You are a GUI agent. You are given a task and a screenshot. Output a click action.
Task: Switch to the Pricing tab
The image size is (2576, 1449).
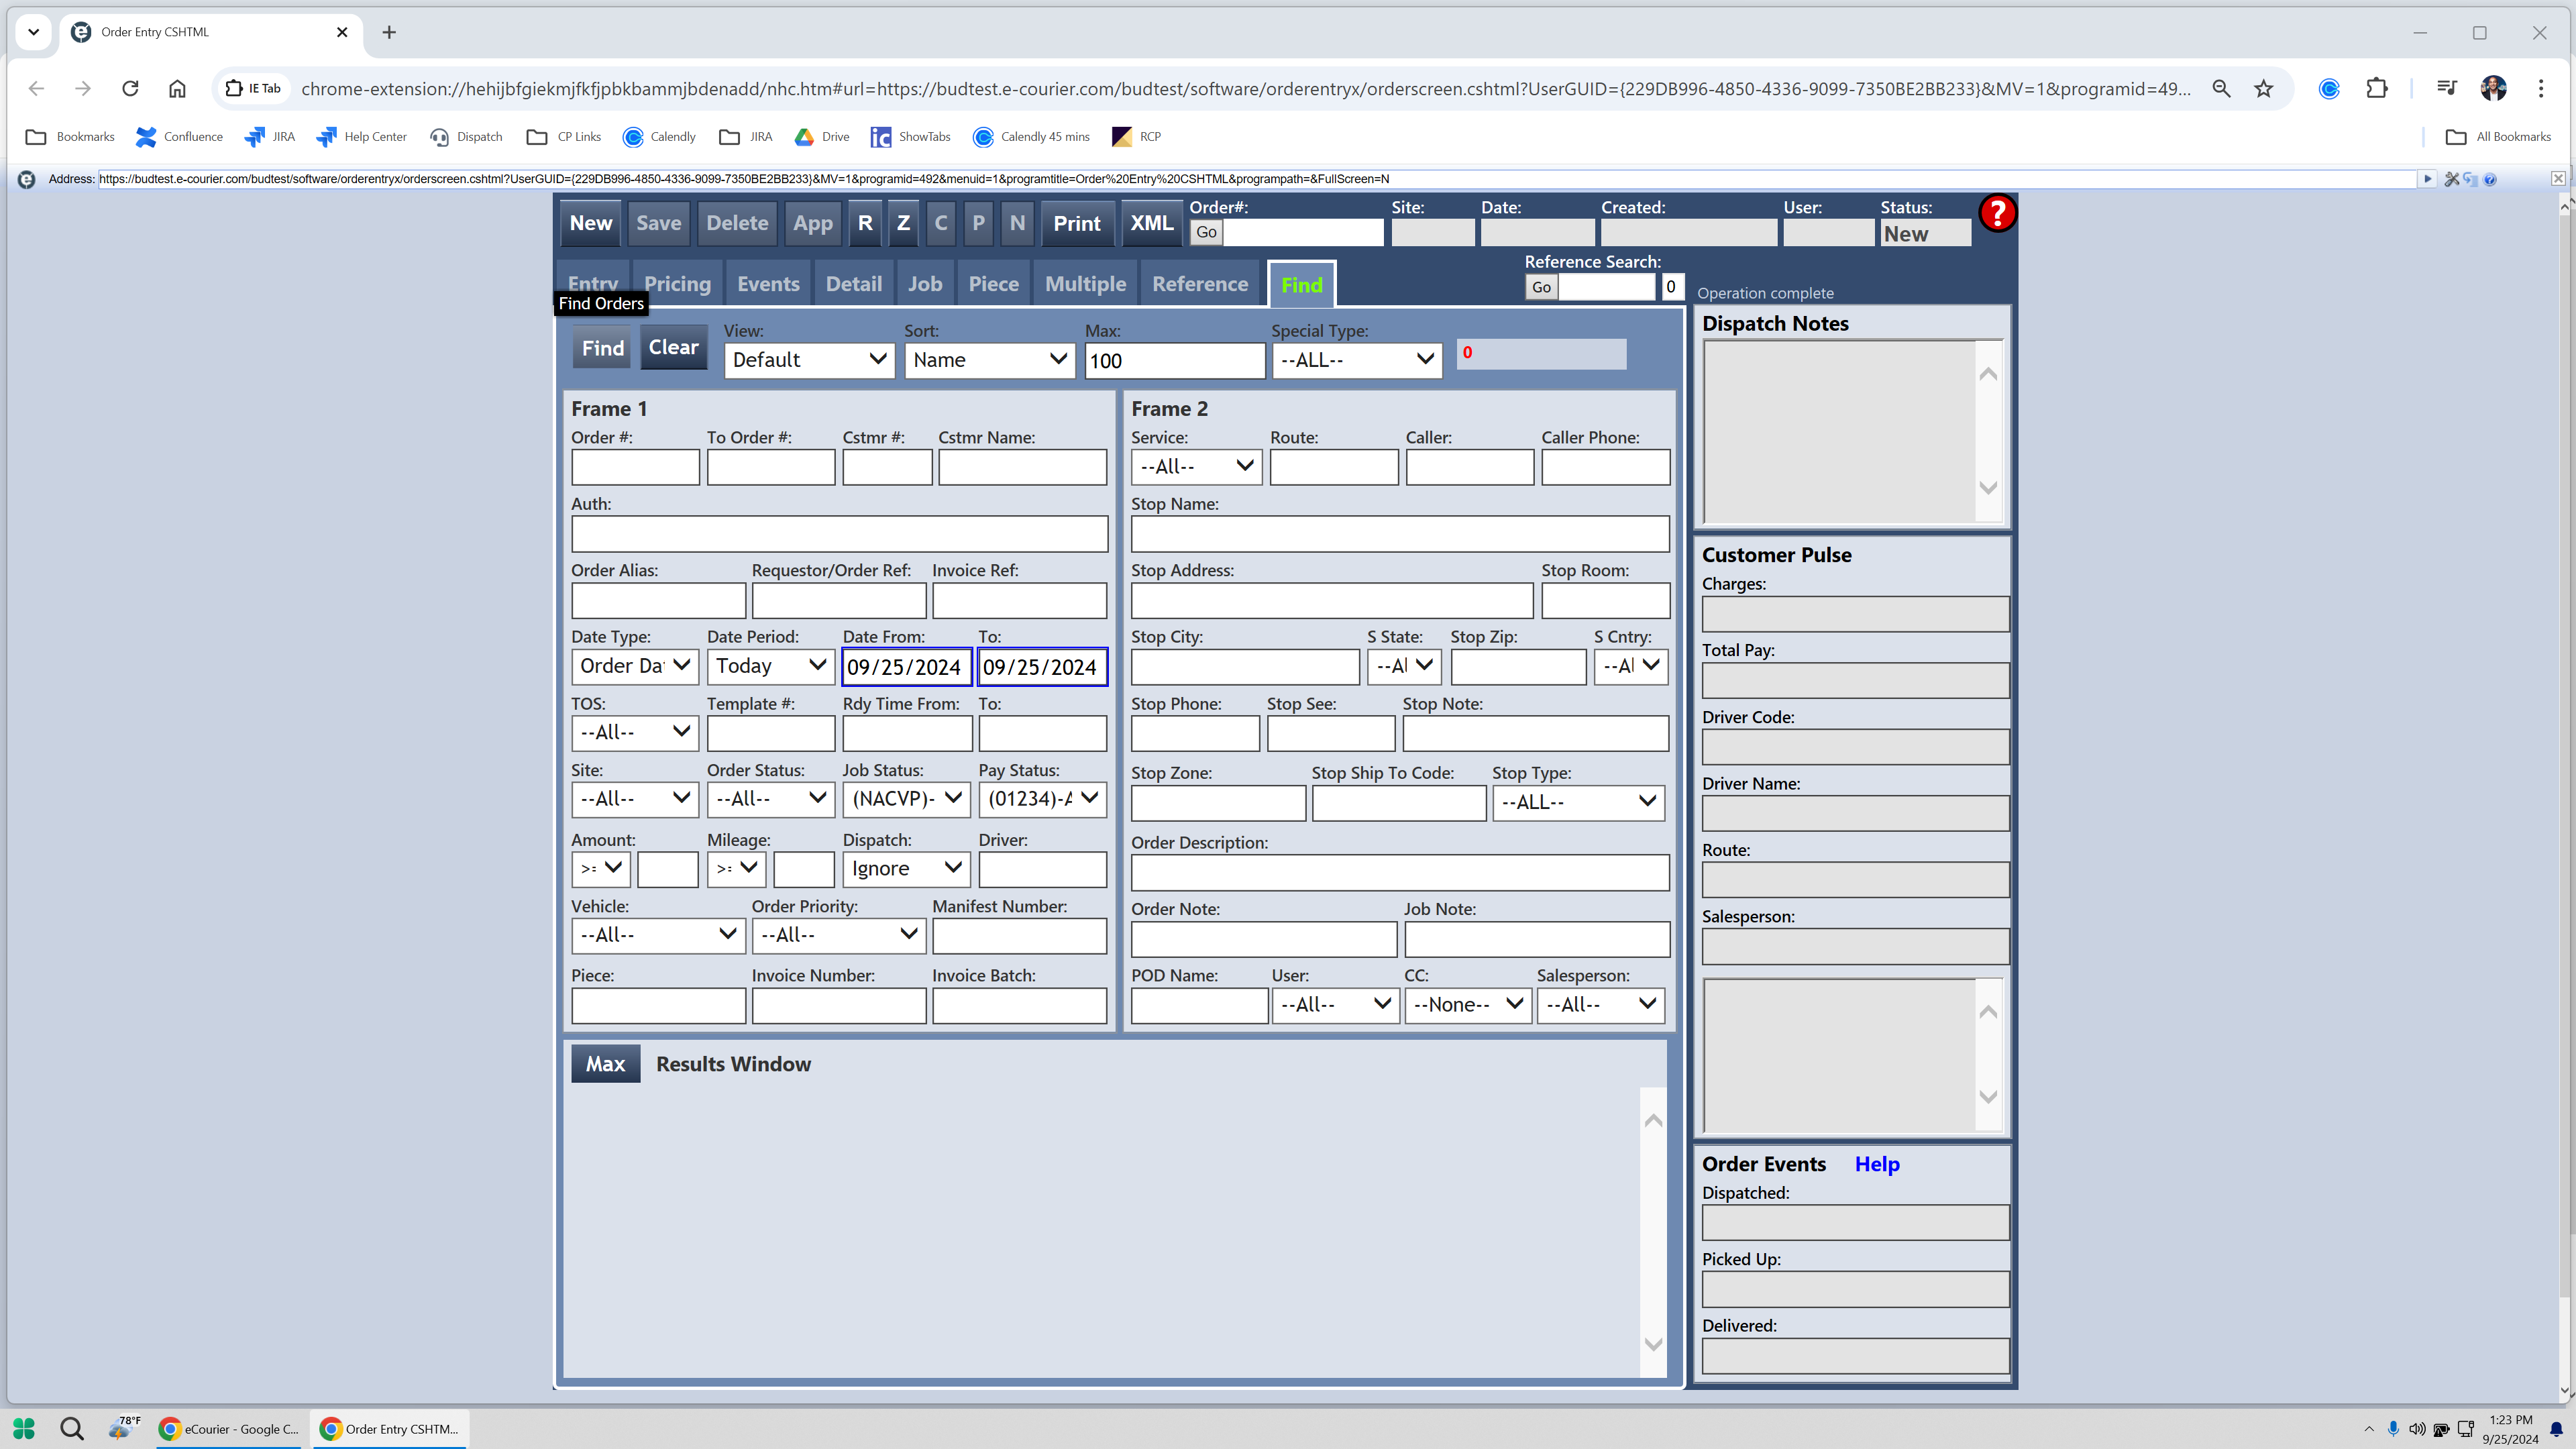click(x=677, y=284)
